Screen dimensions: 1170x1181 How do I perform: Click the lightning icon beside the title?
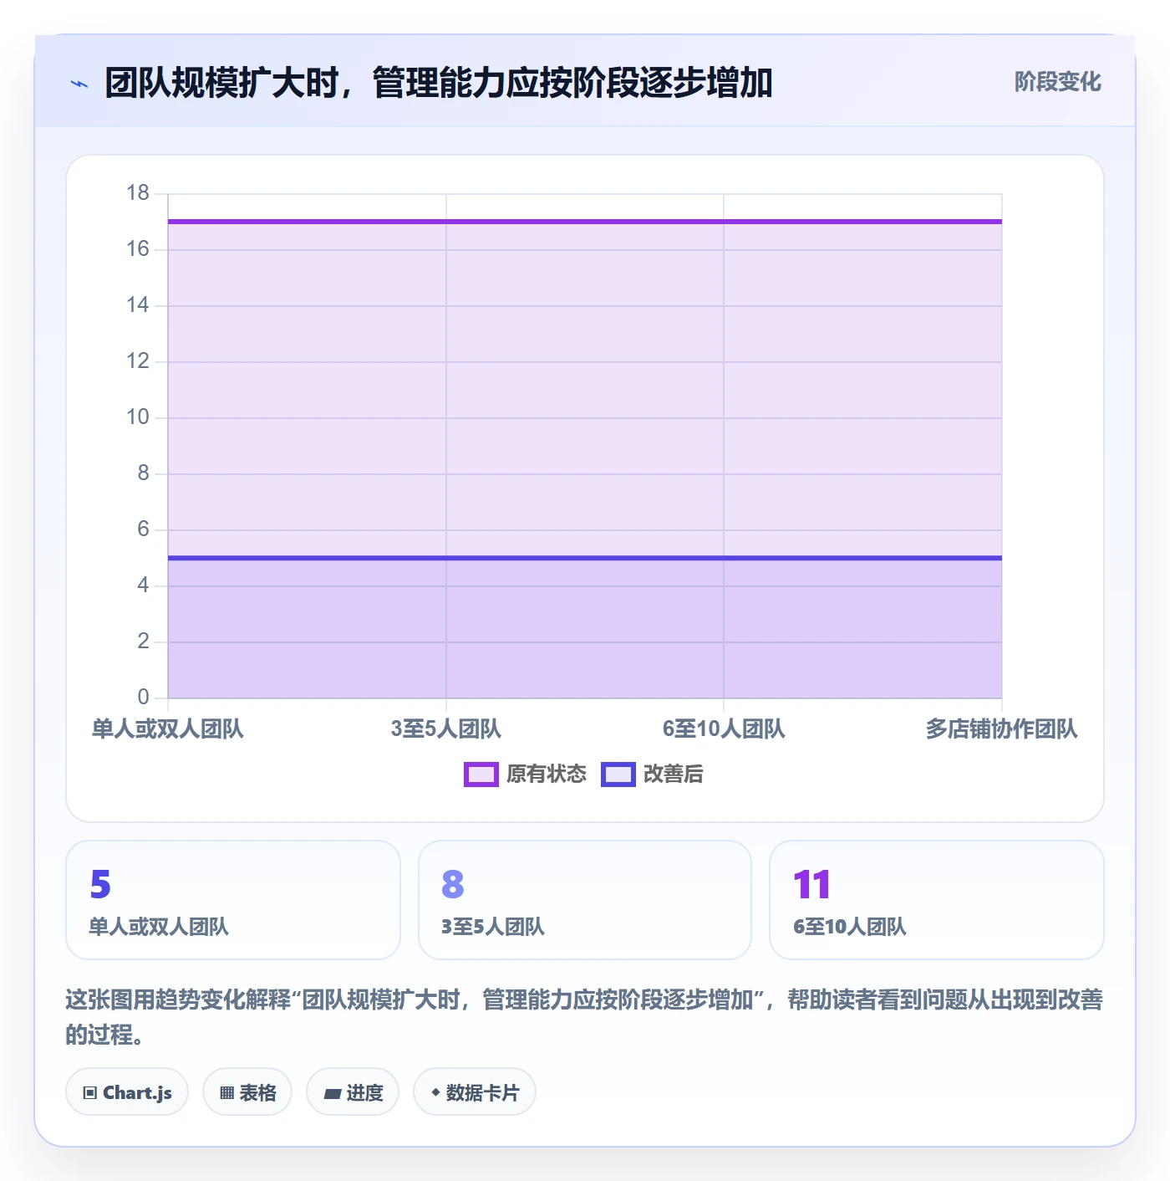(x=79, y=84)
